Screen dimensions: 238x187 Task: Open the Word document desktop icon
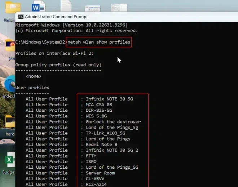coord(38,6)
